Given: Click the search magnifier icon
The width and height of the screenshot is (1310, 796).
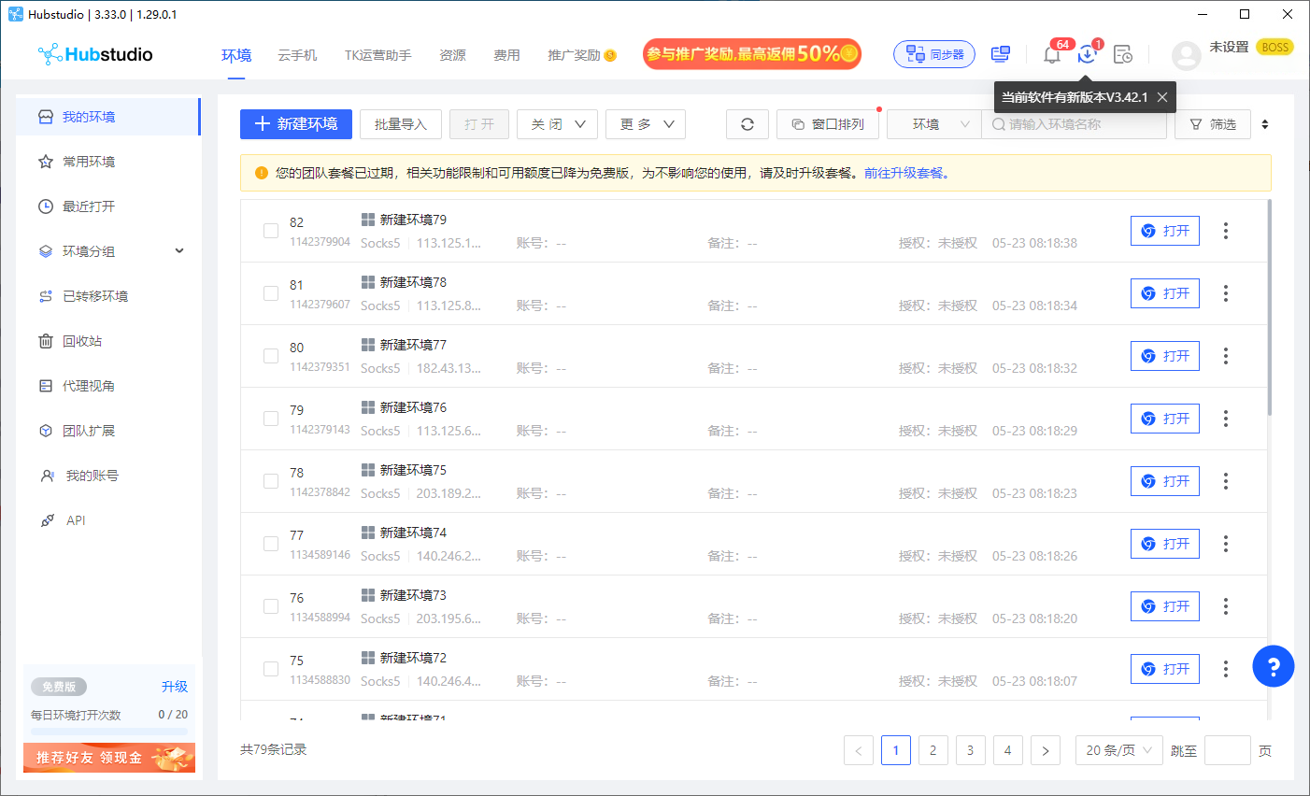Looking at the screenshot, I should click(x=998, y=124).
